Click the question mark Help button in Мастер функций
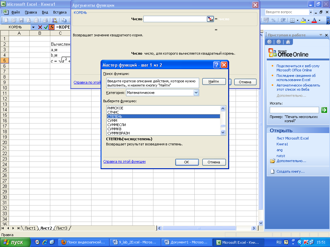This screenshot has height=247, width=330. click(217, 65)
